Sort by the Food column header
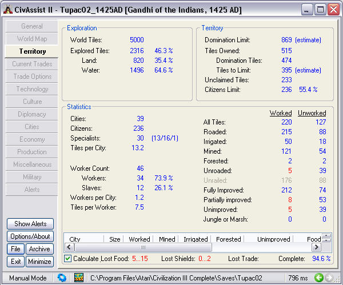The width and height of the screenshot is (343, 285). coord(308,239)
